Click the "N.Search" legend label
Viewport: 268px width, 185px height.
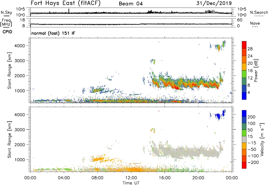pyautogui.click(x=259, y=12)
